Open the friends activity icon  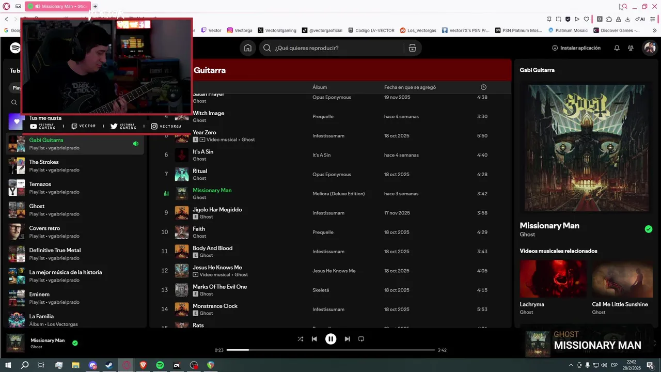coord(631,48)
